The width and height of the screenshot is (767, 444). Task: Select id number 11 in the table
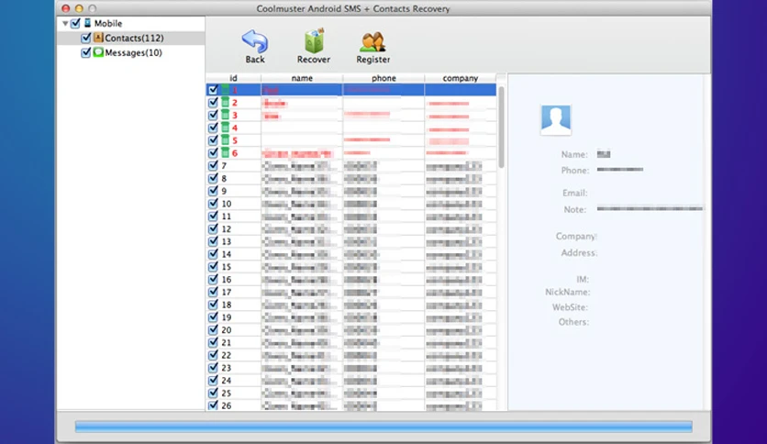227,216
